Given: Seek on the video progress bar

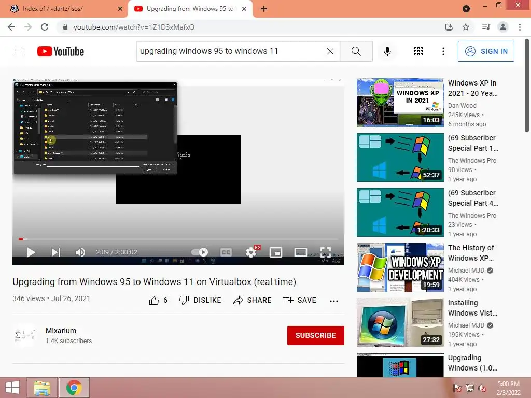Looking at the screenshot, I should click(x=178, y=239).
